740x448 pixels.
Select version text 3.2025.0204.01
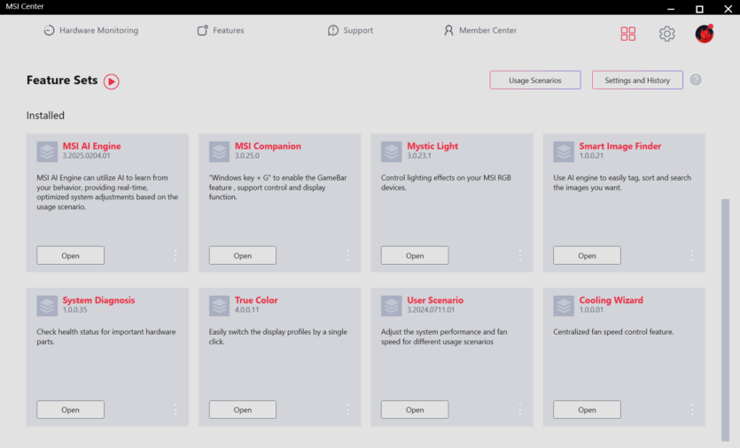tap(86, 156)
